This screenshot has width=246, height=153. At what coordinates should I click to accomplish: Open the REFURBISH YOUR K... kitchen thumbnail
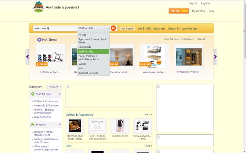click(x=189, y=57)
